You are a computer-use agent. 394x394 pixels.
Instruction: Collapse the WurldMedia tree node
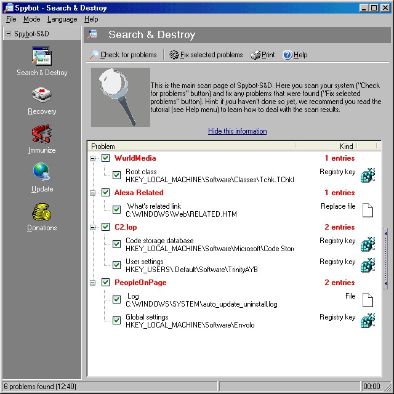coord(93,158)
